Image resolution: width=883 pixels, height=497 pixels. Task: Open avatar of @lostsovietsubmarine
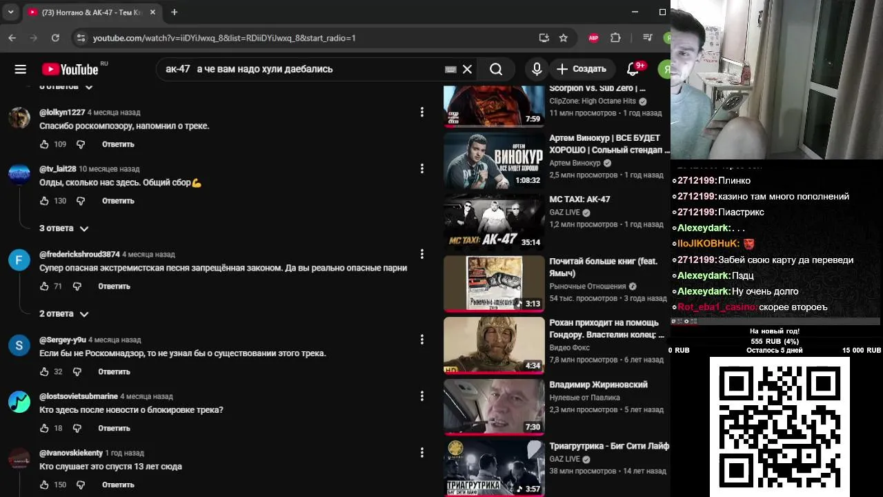[x=19, y=402]
